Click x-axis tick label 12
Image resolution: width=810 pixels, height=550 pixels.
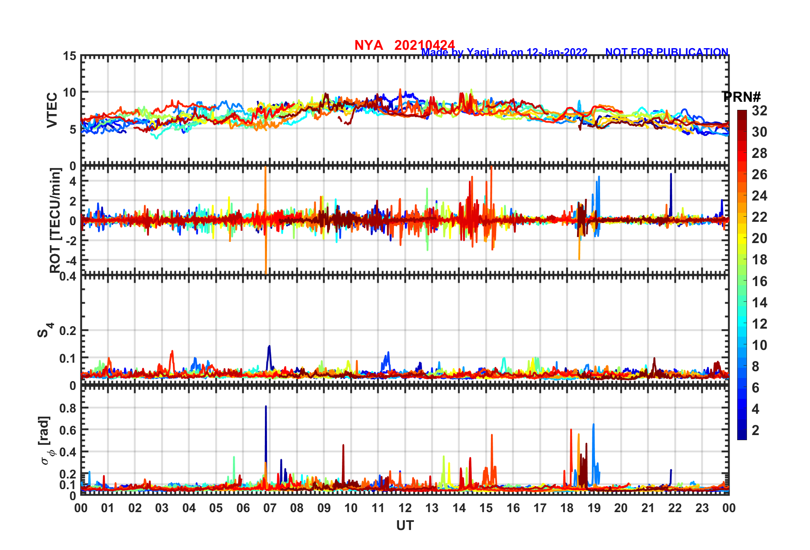tap(405, 508)
